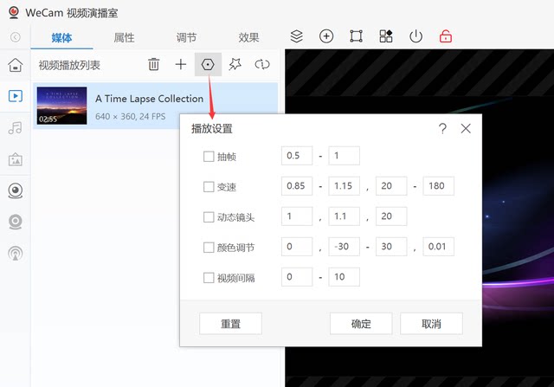Click the circled plus add icon
The width and height of the screenshot is (554, 387).
326,36
